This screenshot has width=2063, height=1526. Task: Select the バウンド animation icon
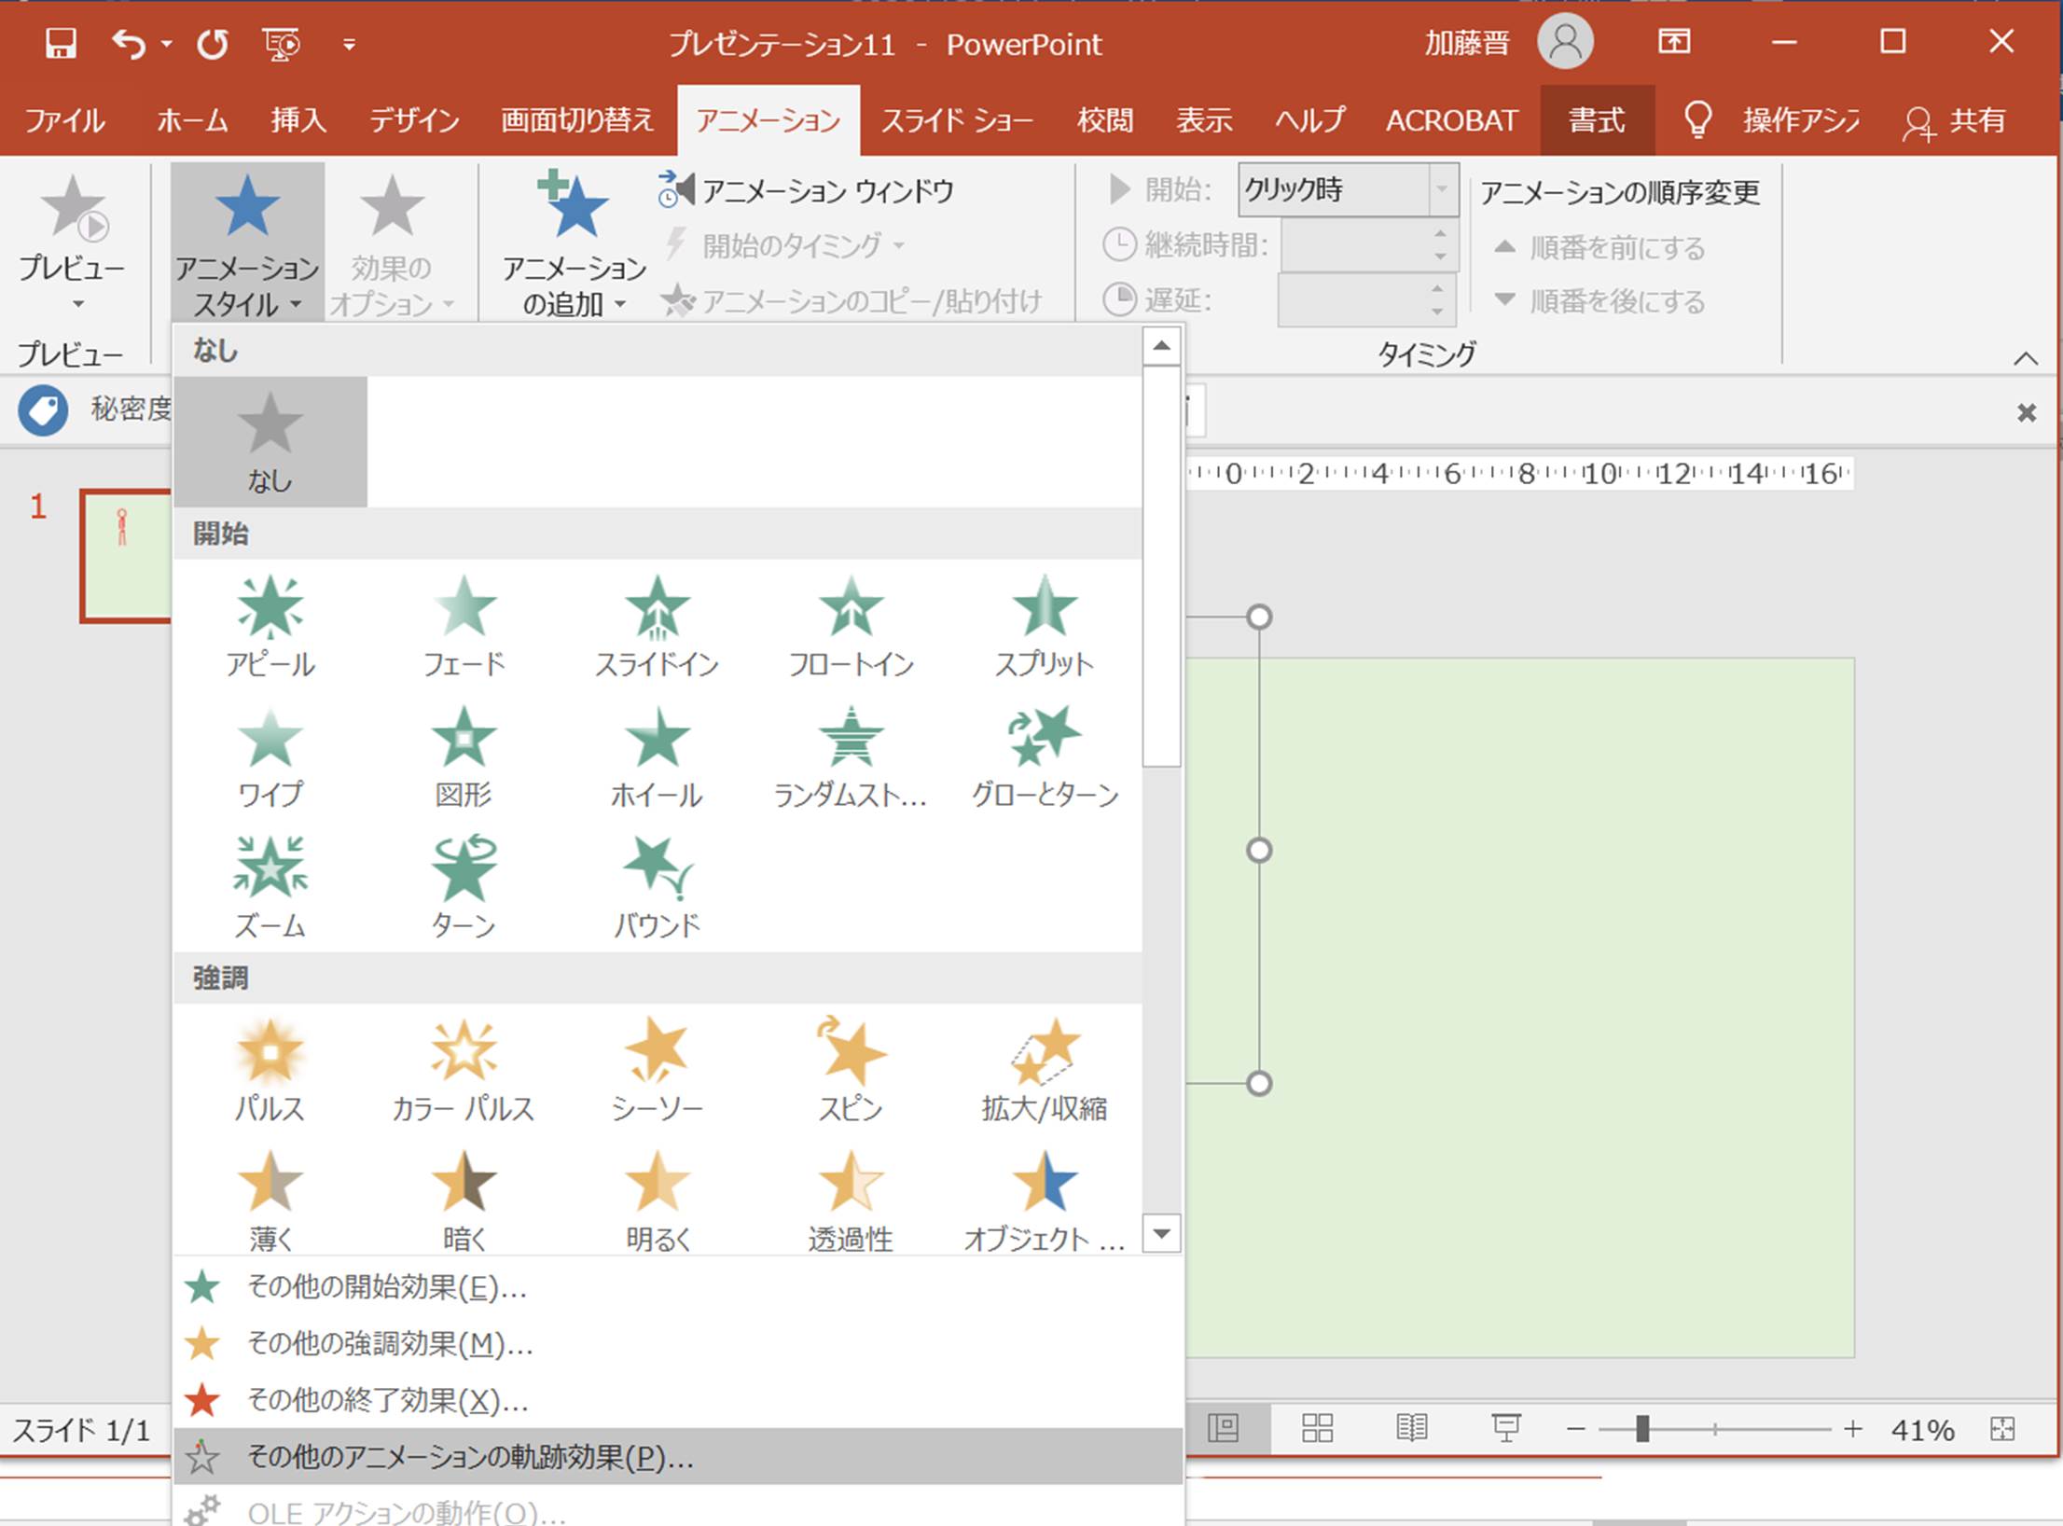[657, 886]
